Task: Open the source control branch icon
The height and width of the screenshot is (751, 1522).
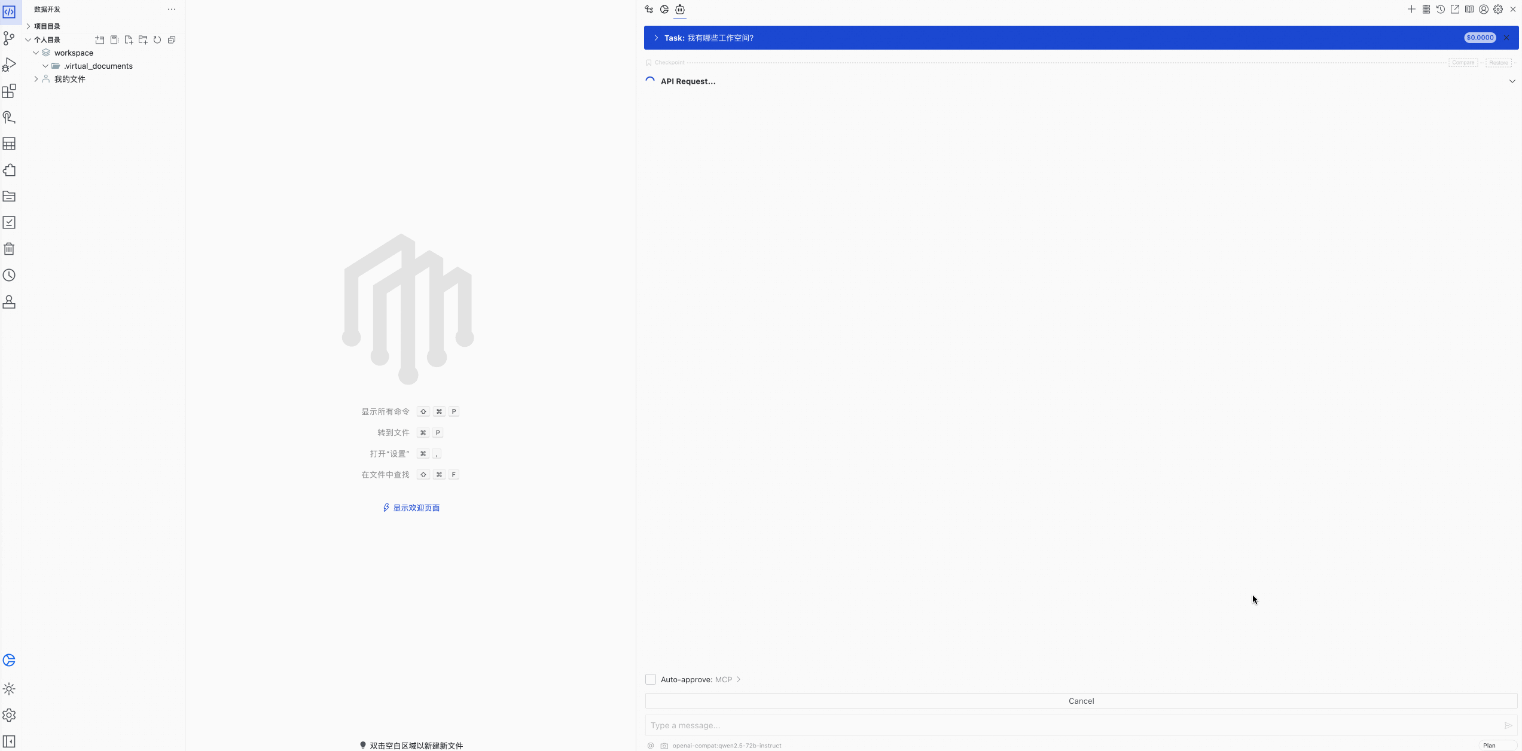Action: point(9,38)
